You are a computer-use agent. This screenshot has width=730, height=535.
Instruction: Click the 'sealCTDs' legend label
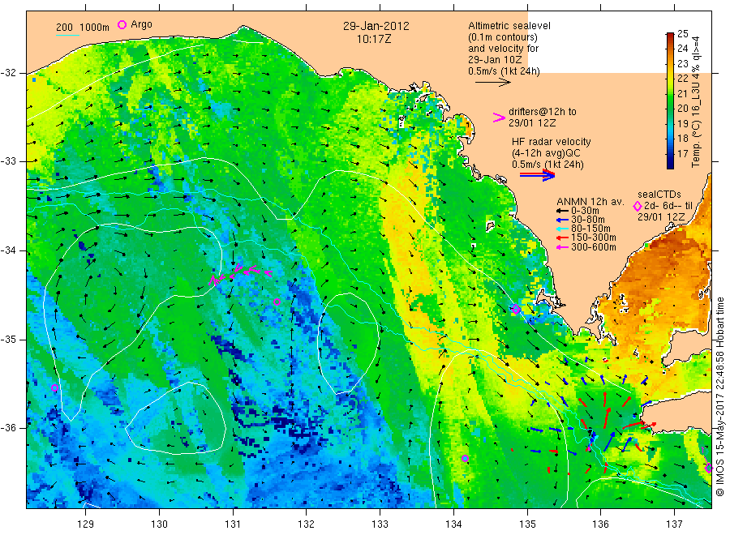tap(659, 195)
